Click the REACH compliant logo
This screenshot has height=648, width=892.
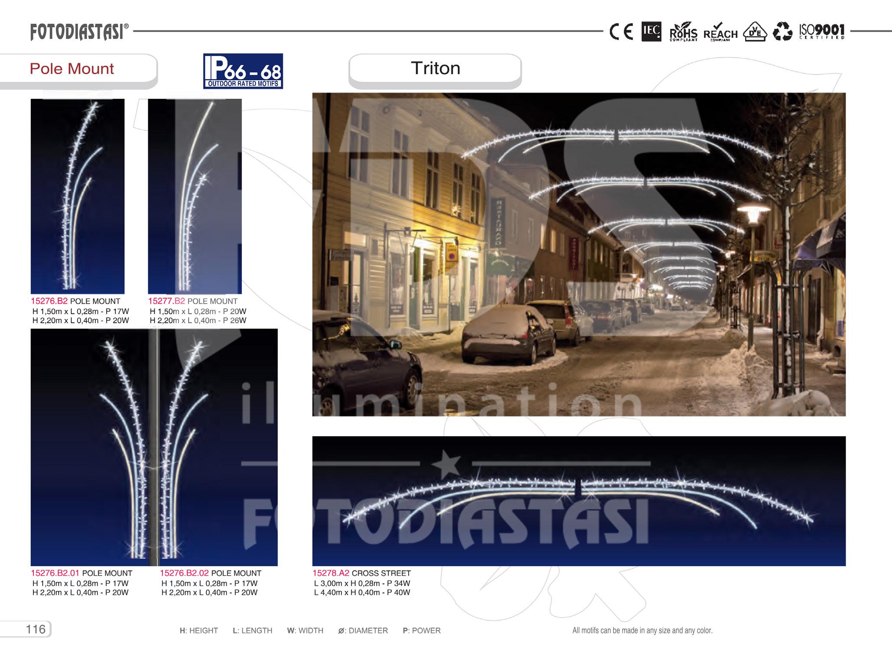coord(720,32)
